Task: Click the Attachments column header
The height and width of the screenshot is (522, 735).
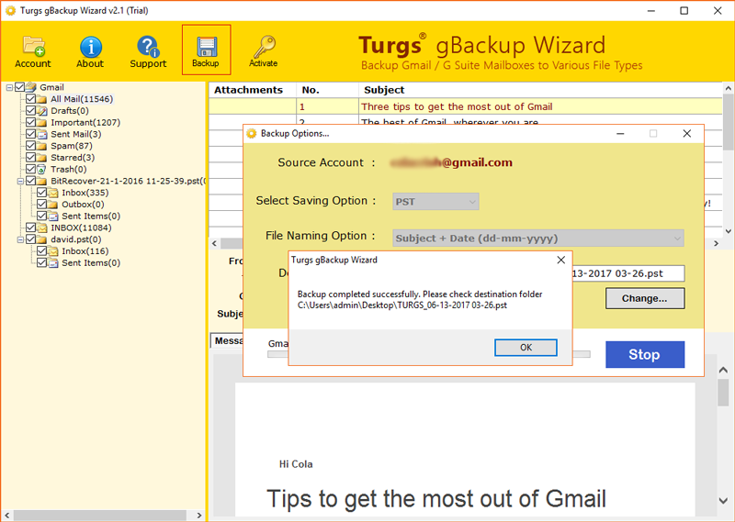Action: (x=253, y=90)
